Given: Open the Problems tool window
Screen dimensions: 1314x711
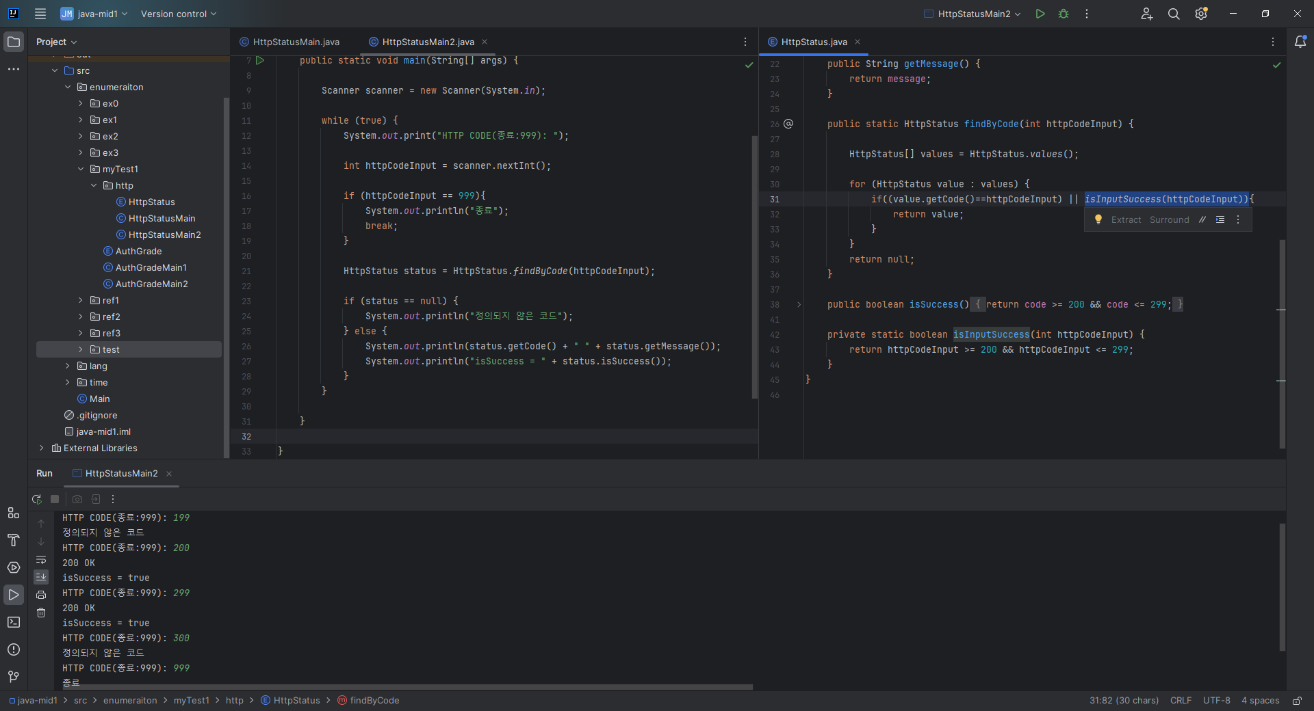Looking at the screenshot, I should click(x=14, y=649).
